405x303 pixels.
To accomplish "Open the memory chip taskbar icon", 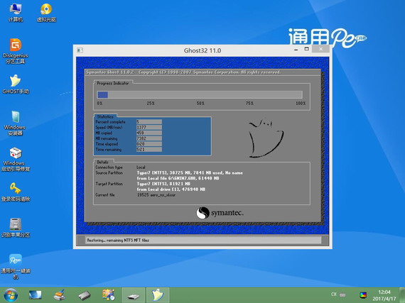I will pos(85,295).
